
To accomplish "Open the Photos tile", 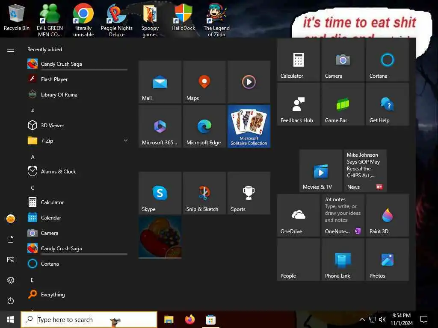I will point(388,260).
